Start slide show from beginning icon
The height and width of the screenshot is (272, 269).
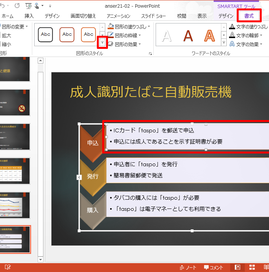[x=28, y=6]
